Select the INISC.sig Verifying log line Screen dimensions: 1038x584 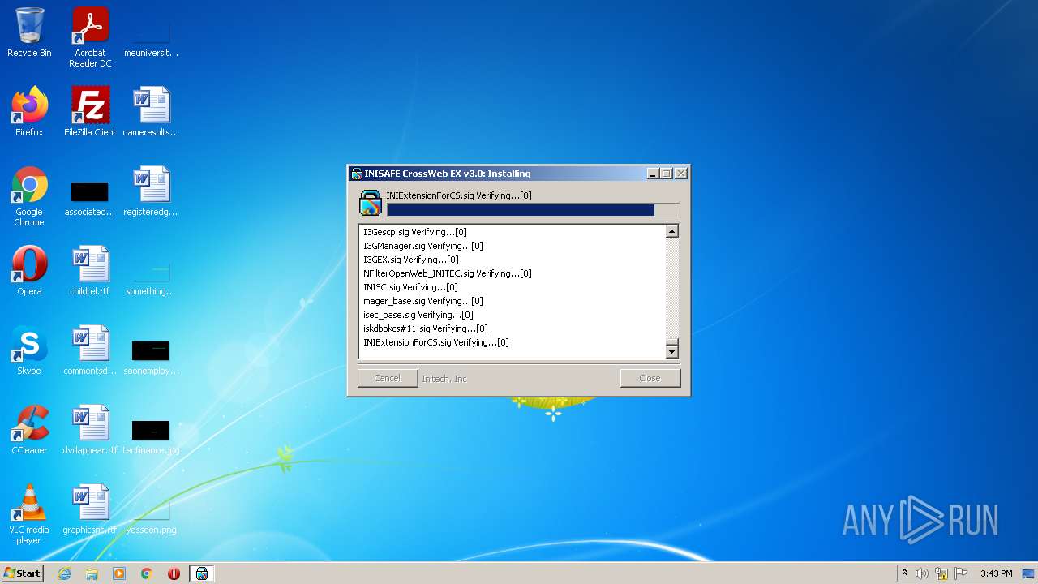[410, 287]
